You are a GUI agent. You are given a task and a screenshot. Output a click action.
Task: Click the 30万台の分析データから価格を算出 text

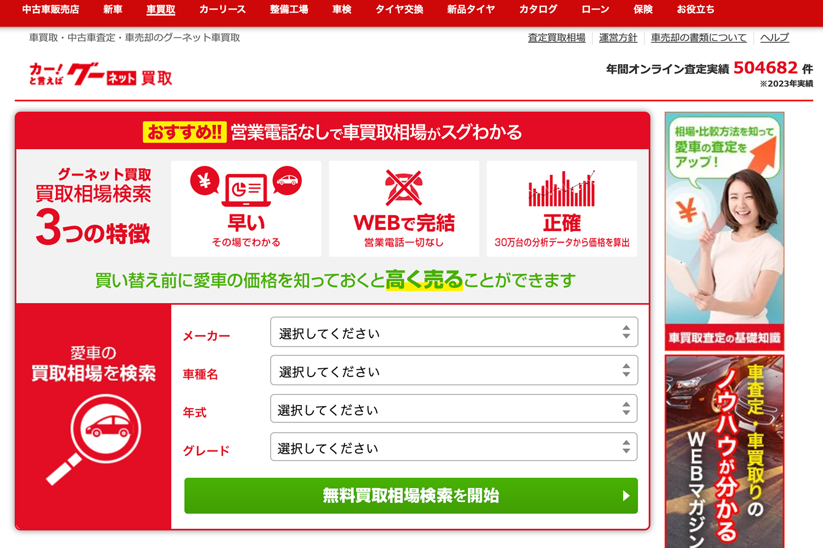click(x=562, y=242)
